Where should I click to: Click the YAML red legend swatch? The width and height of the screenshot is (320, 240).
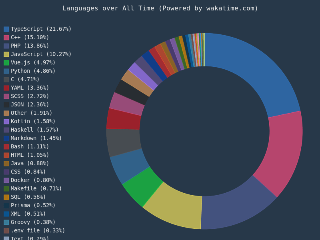(x=6, y=88)
